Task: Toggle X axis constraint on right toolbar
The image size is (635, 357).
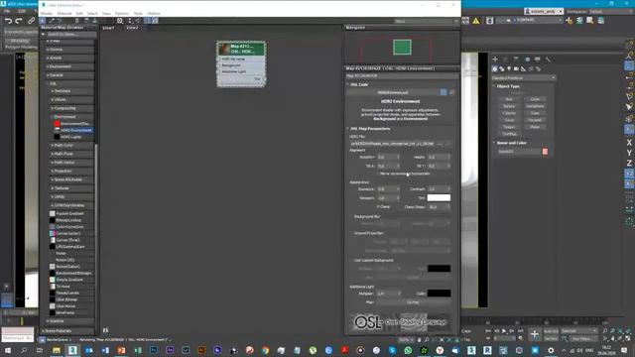Action: point(629,143)
